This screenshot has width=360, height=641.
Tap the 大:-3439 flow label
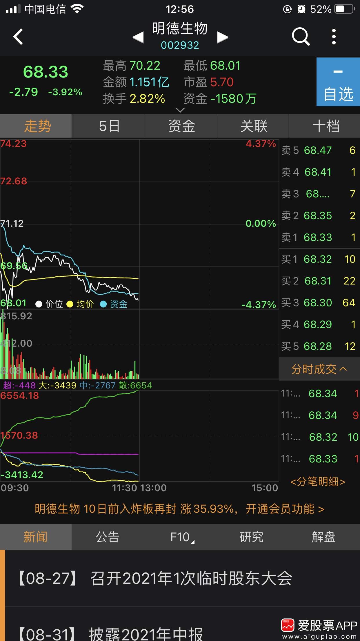tap(57, 386)
